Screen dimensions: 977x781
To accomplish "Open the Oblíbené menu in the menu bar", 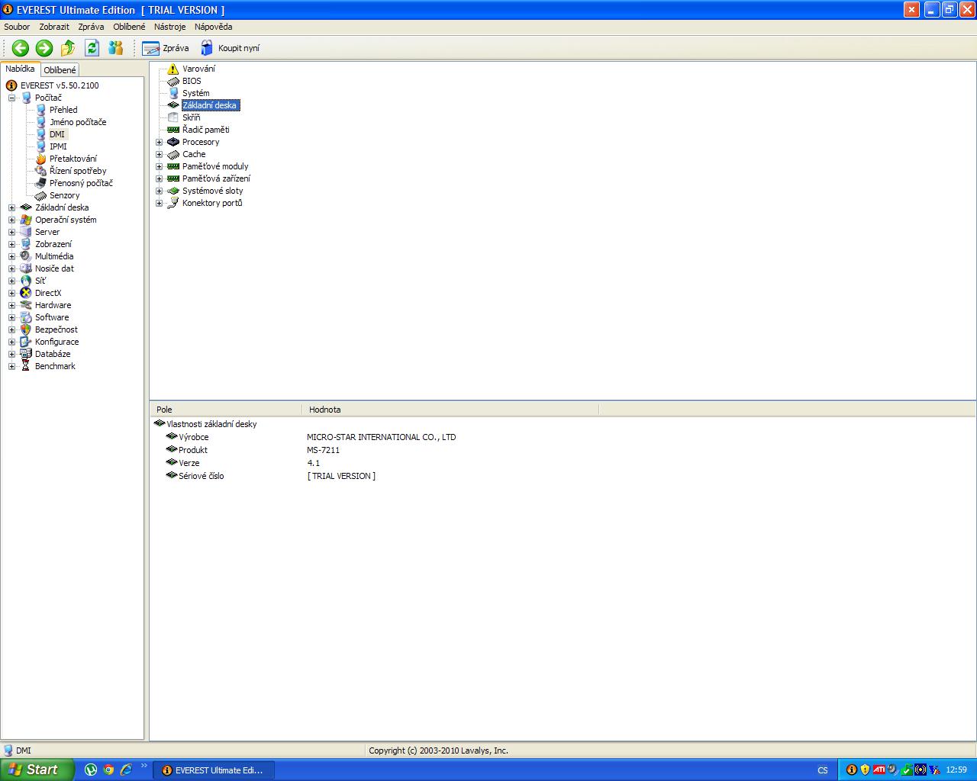I will click(x=129, y=27).
